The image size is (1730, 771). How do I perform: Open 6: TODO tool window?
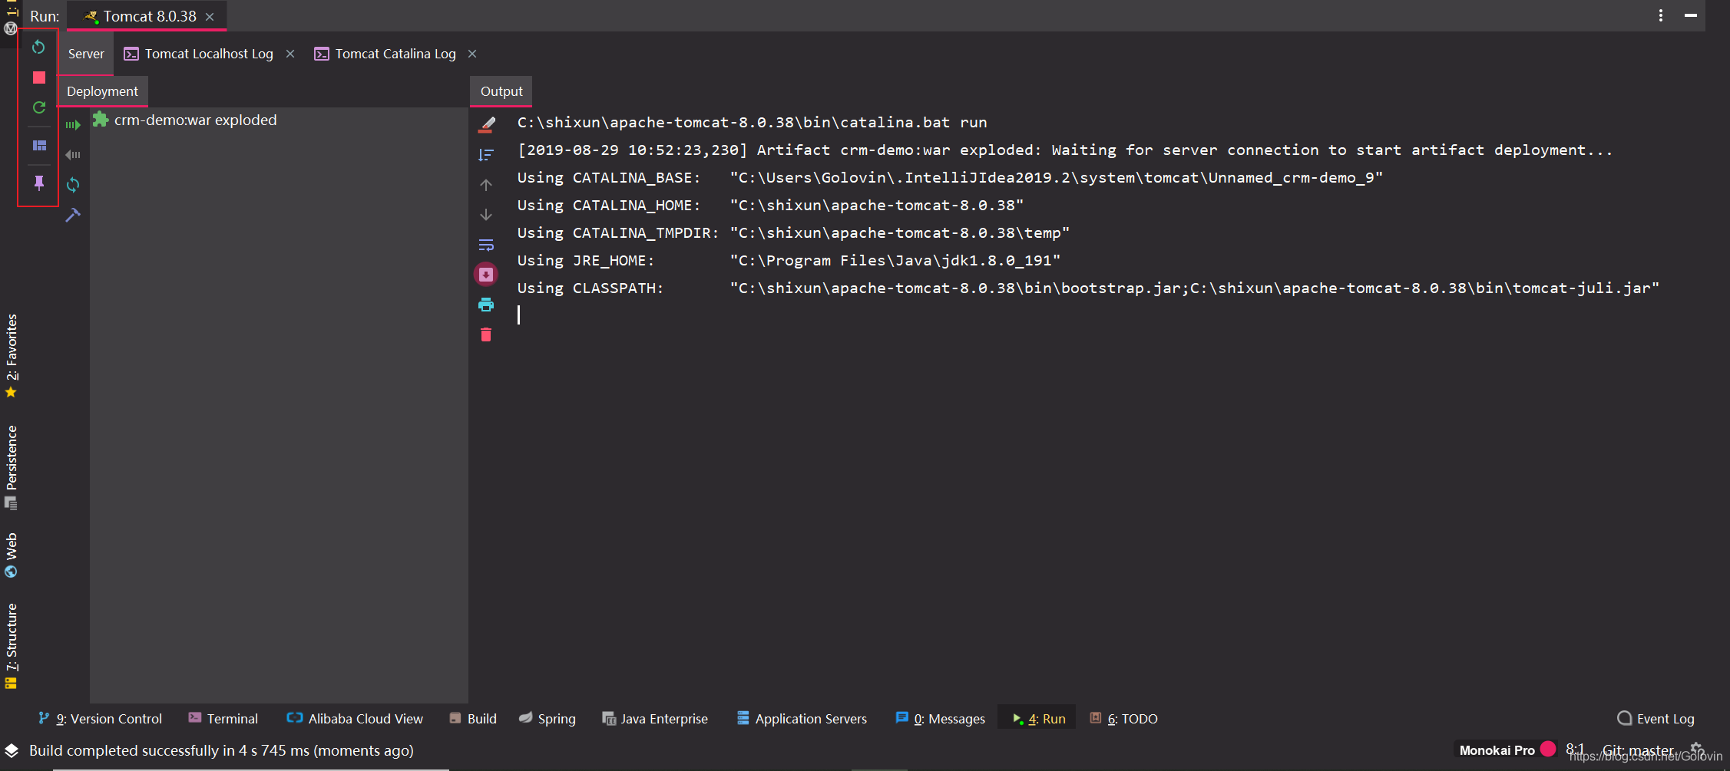point(1123,719)
